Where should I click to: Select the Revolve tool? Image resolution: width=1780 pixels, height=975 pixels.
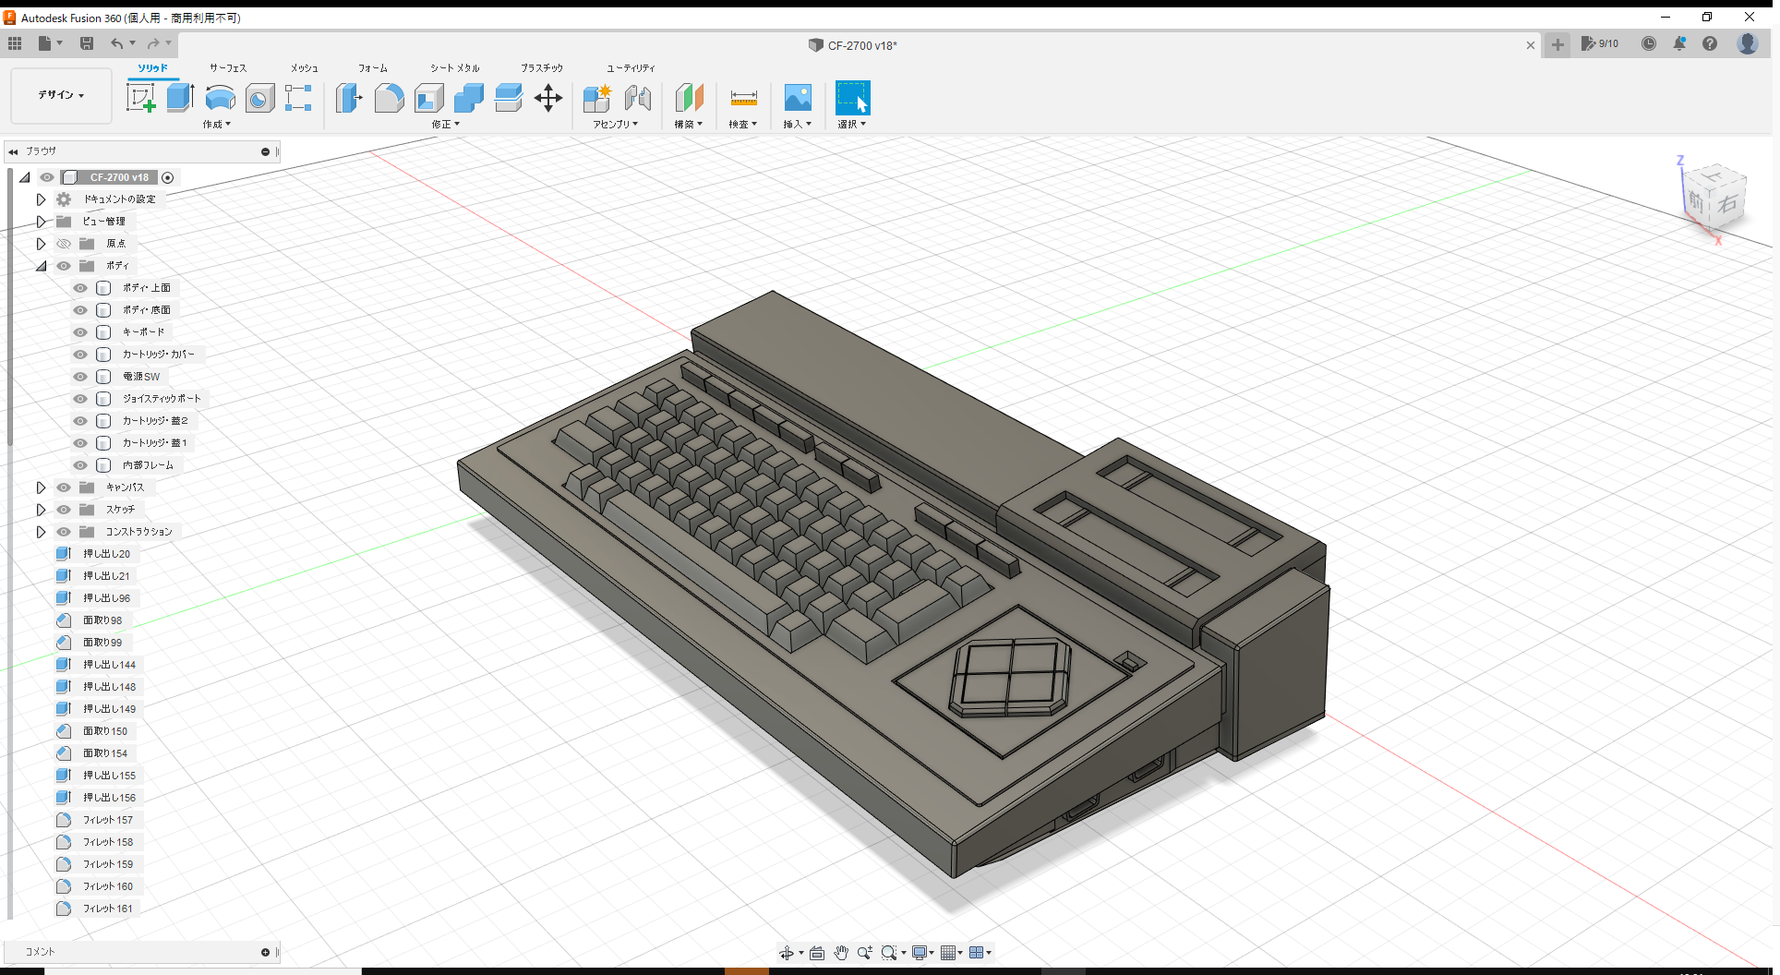click(220, 99)
